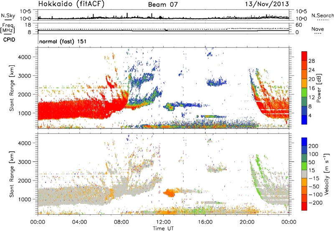
Task: Click the gray segment of the velocity colorbar
Action: point(304,174)
